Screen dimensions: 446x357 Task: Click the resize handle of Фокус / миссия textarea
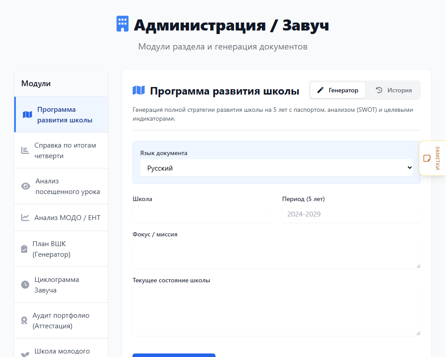point(418,266)
